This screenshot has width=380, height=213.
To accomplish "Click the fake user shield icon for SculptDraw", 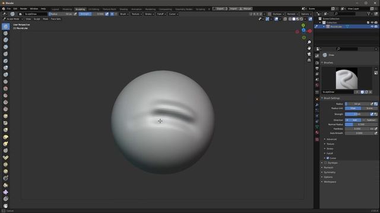I will tap(362, 92).
